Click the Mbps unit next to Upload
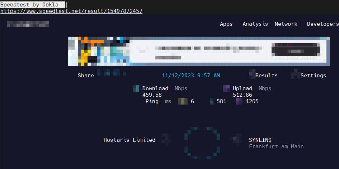The height and width of the screenshot is (169, 339). click(x=265, y=88)
